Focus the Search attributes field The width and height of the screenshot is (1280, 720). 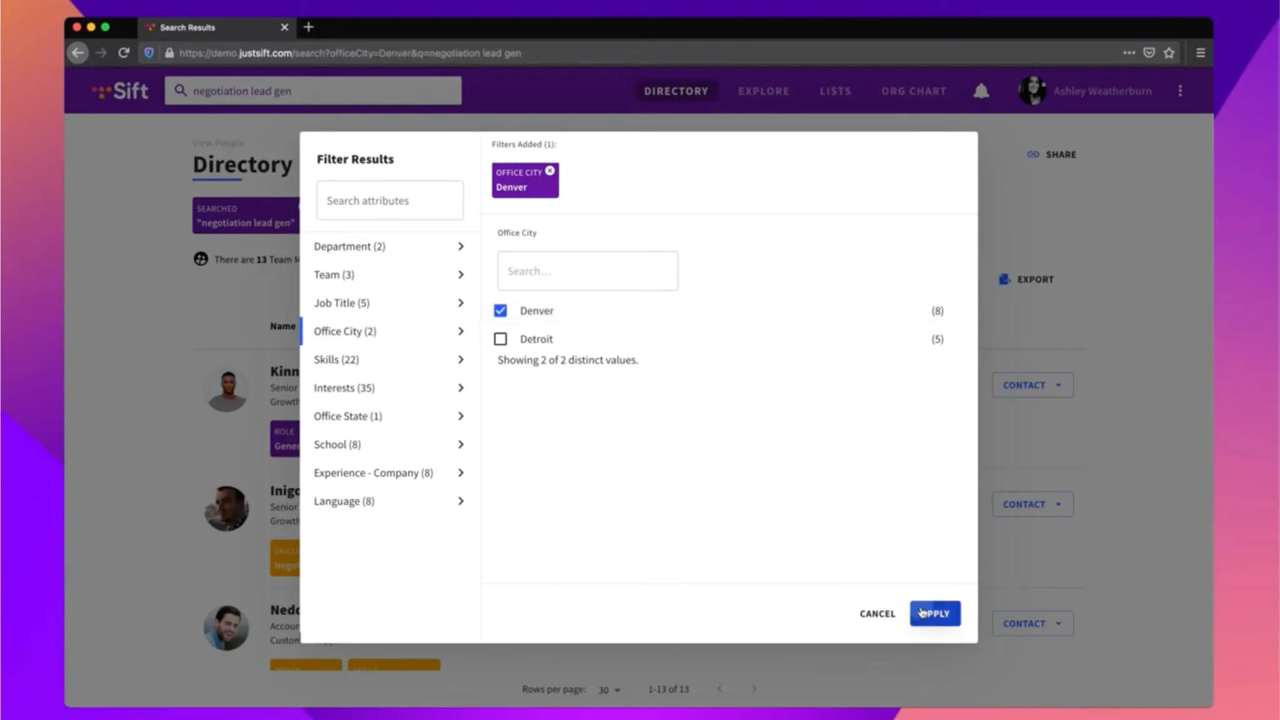(x=390, y=201)
